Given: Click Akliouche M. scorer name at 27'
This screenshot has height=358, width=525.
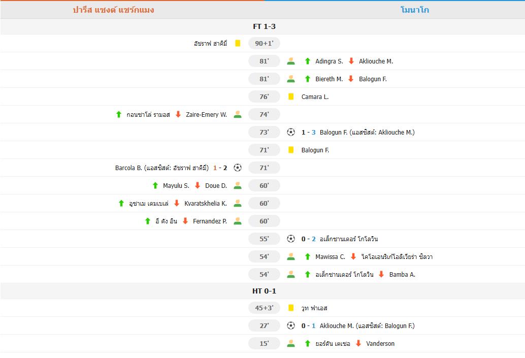Looking at the screenshot, I should tap(337, 326).
